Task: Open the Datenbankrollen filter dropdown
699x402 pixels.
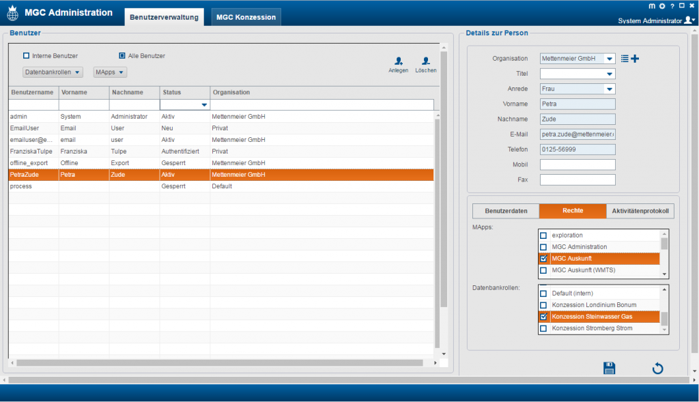Action: coord(53,72)
